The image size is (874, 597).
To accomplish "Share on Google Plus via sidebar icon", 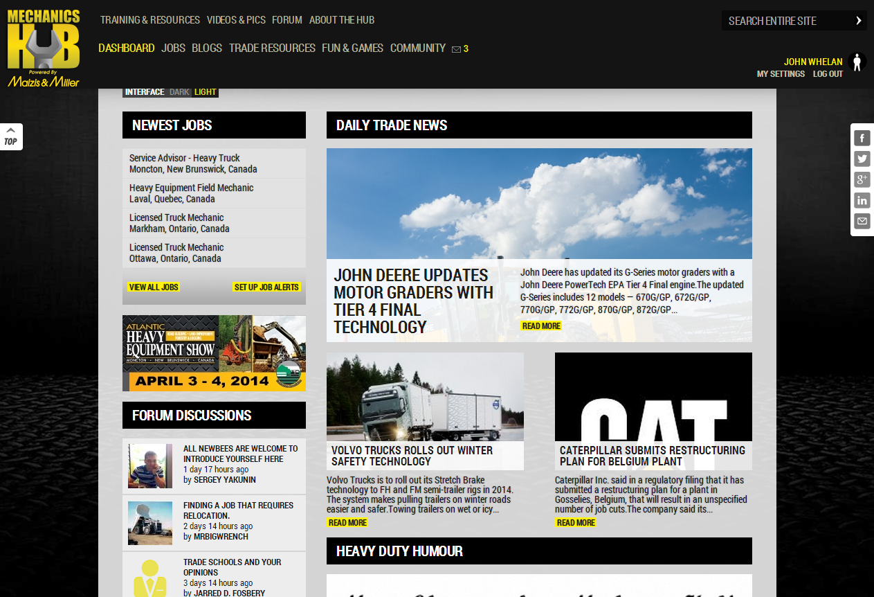I will (x=862, y=180).
